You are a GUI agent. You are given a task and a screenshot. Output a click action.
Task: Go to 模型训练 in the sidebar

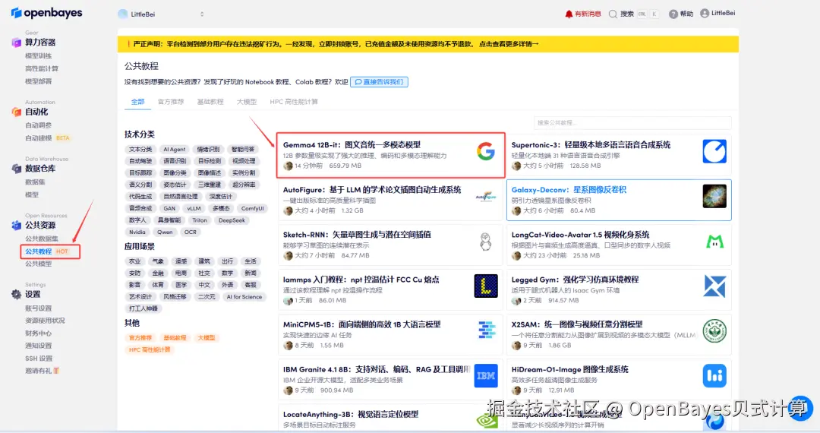(39, 56)
